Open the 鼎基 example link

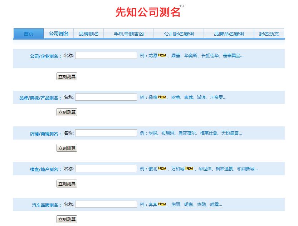(176, 56)
